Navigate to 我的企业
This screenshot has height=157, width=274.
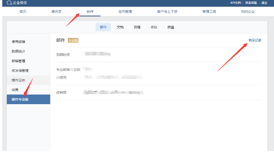click(x=247, y=12)
